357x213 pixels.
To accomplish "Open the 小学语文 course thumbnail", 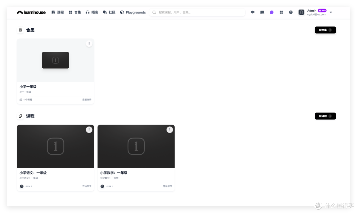I will [55, 146].
